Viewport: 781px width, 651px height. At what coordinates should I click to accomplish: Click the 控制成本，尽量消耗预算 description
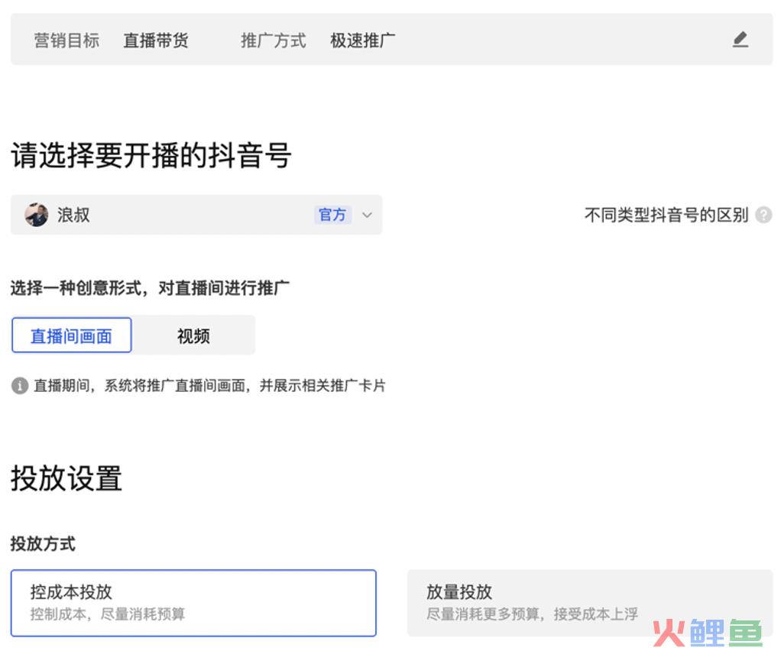click(x=108, y=614)
